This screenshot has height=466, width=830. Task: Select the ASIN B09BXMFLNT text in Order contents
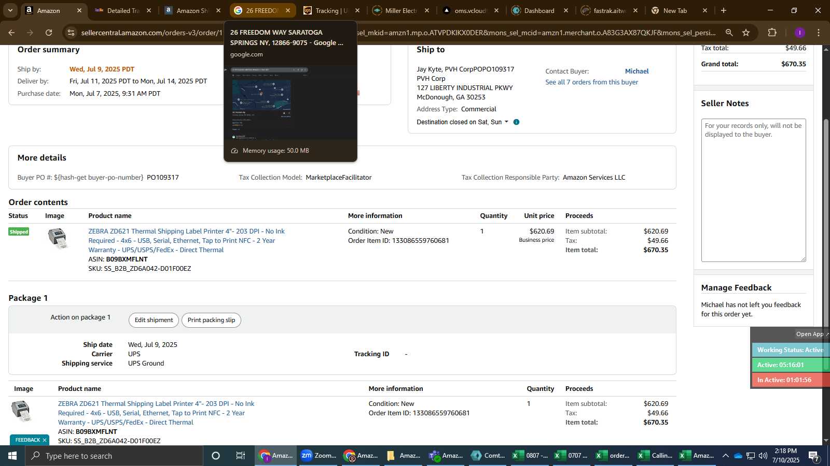(x=127, y=259)
